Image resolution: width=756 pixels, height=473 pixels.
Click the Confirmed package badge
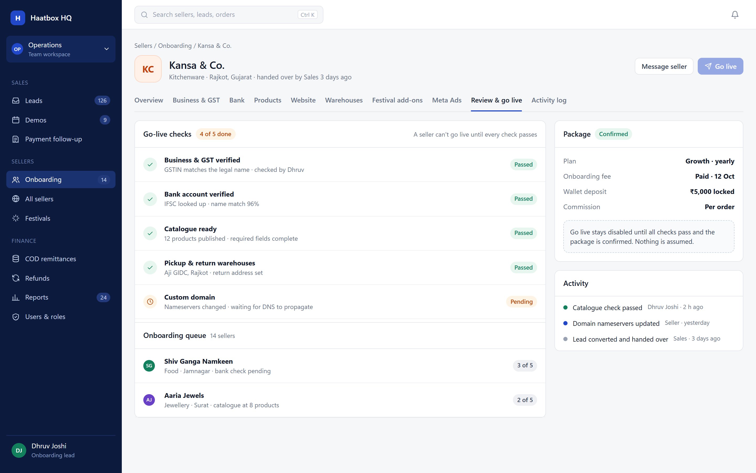click(x=613, y=134)
